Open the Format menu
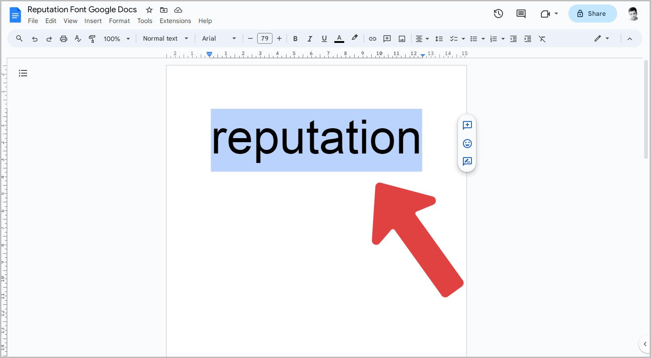 (x=119, y=20)
